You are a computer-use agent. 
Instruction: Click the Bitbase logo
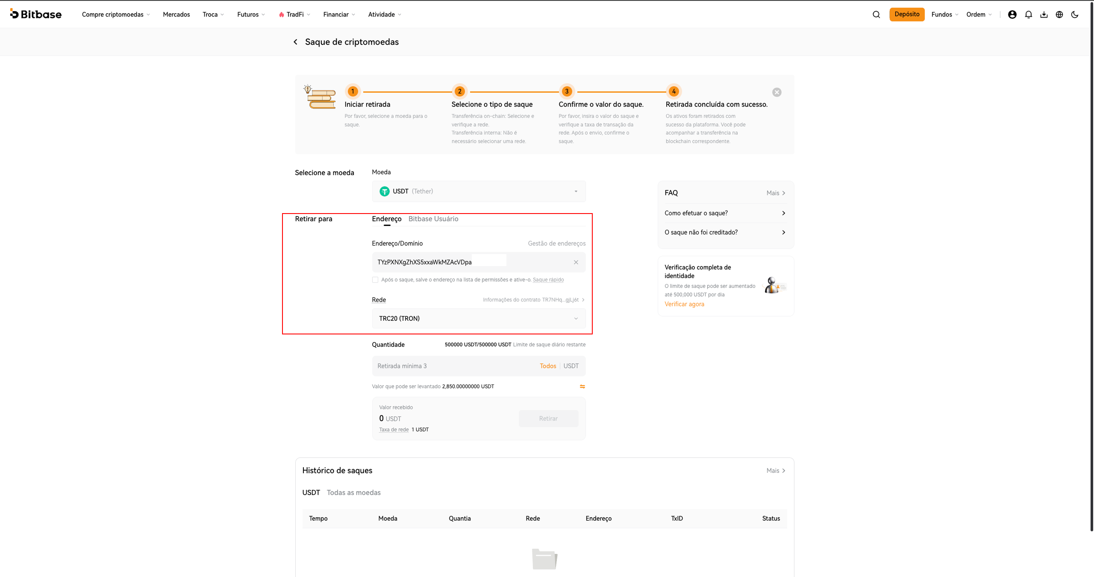[36, 14]
